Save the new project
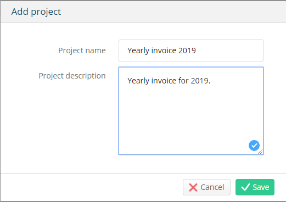286x202 pixels. pyautogui.click(x=255, y=187)
